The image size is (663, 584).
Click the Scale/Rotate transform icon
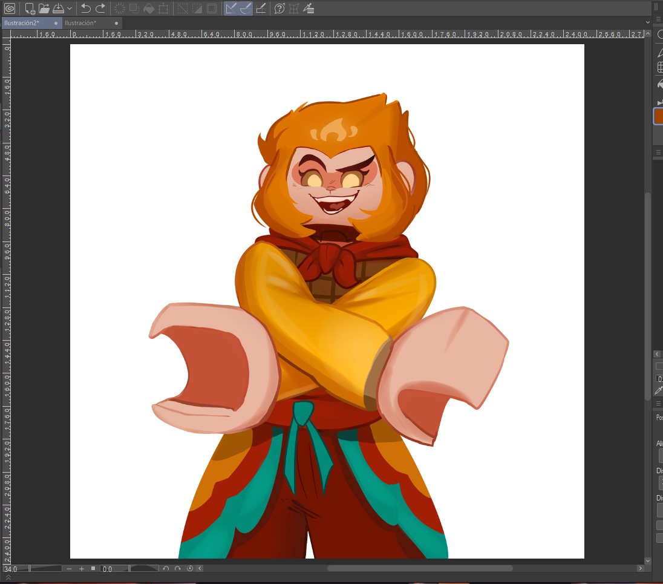163,8
